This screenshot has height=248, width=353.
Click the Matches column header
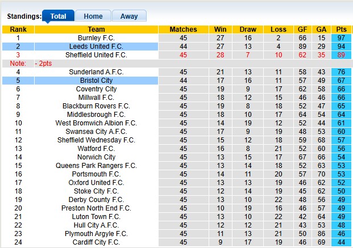coord(183,30)
